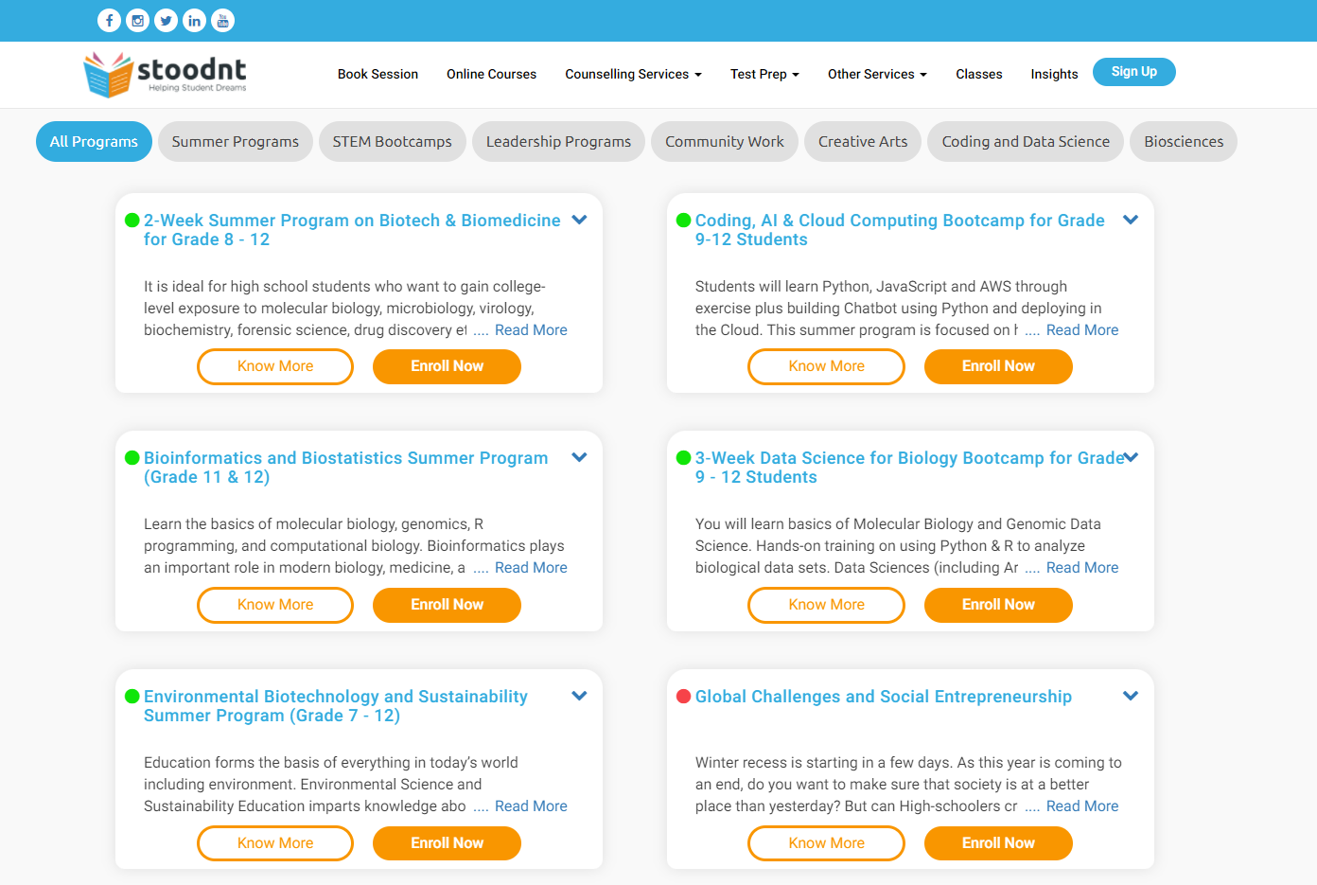The image size is (1317, 885).
Task: Open the Other Services dropdown menu
Action: (x=877, y=74)
